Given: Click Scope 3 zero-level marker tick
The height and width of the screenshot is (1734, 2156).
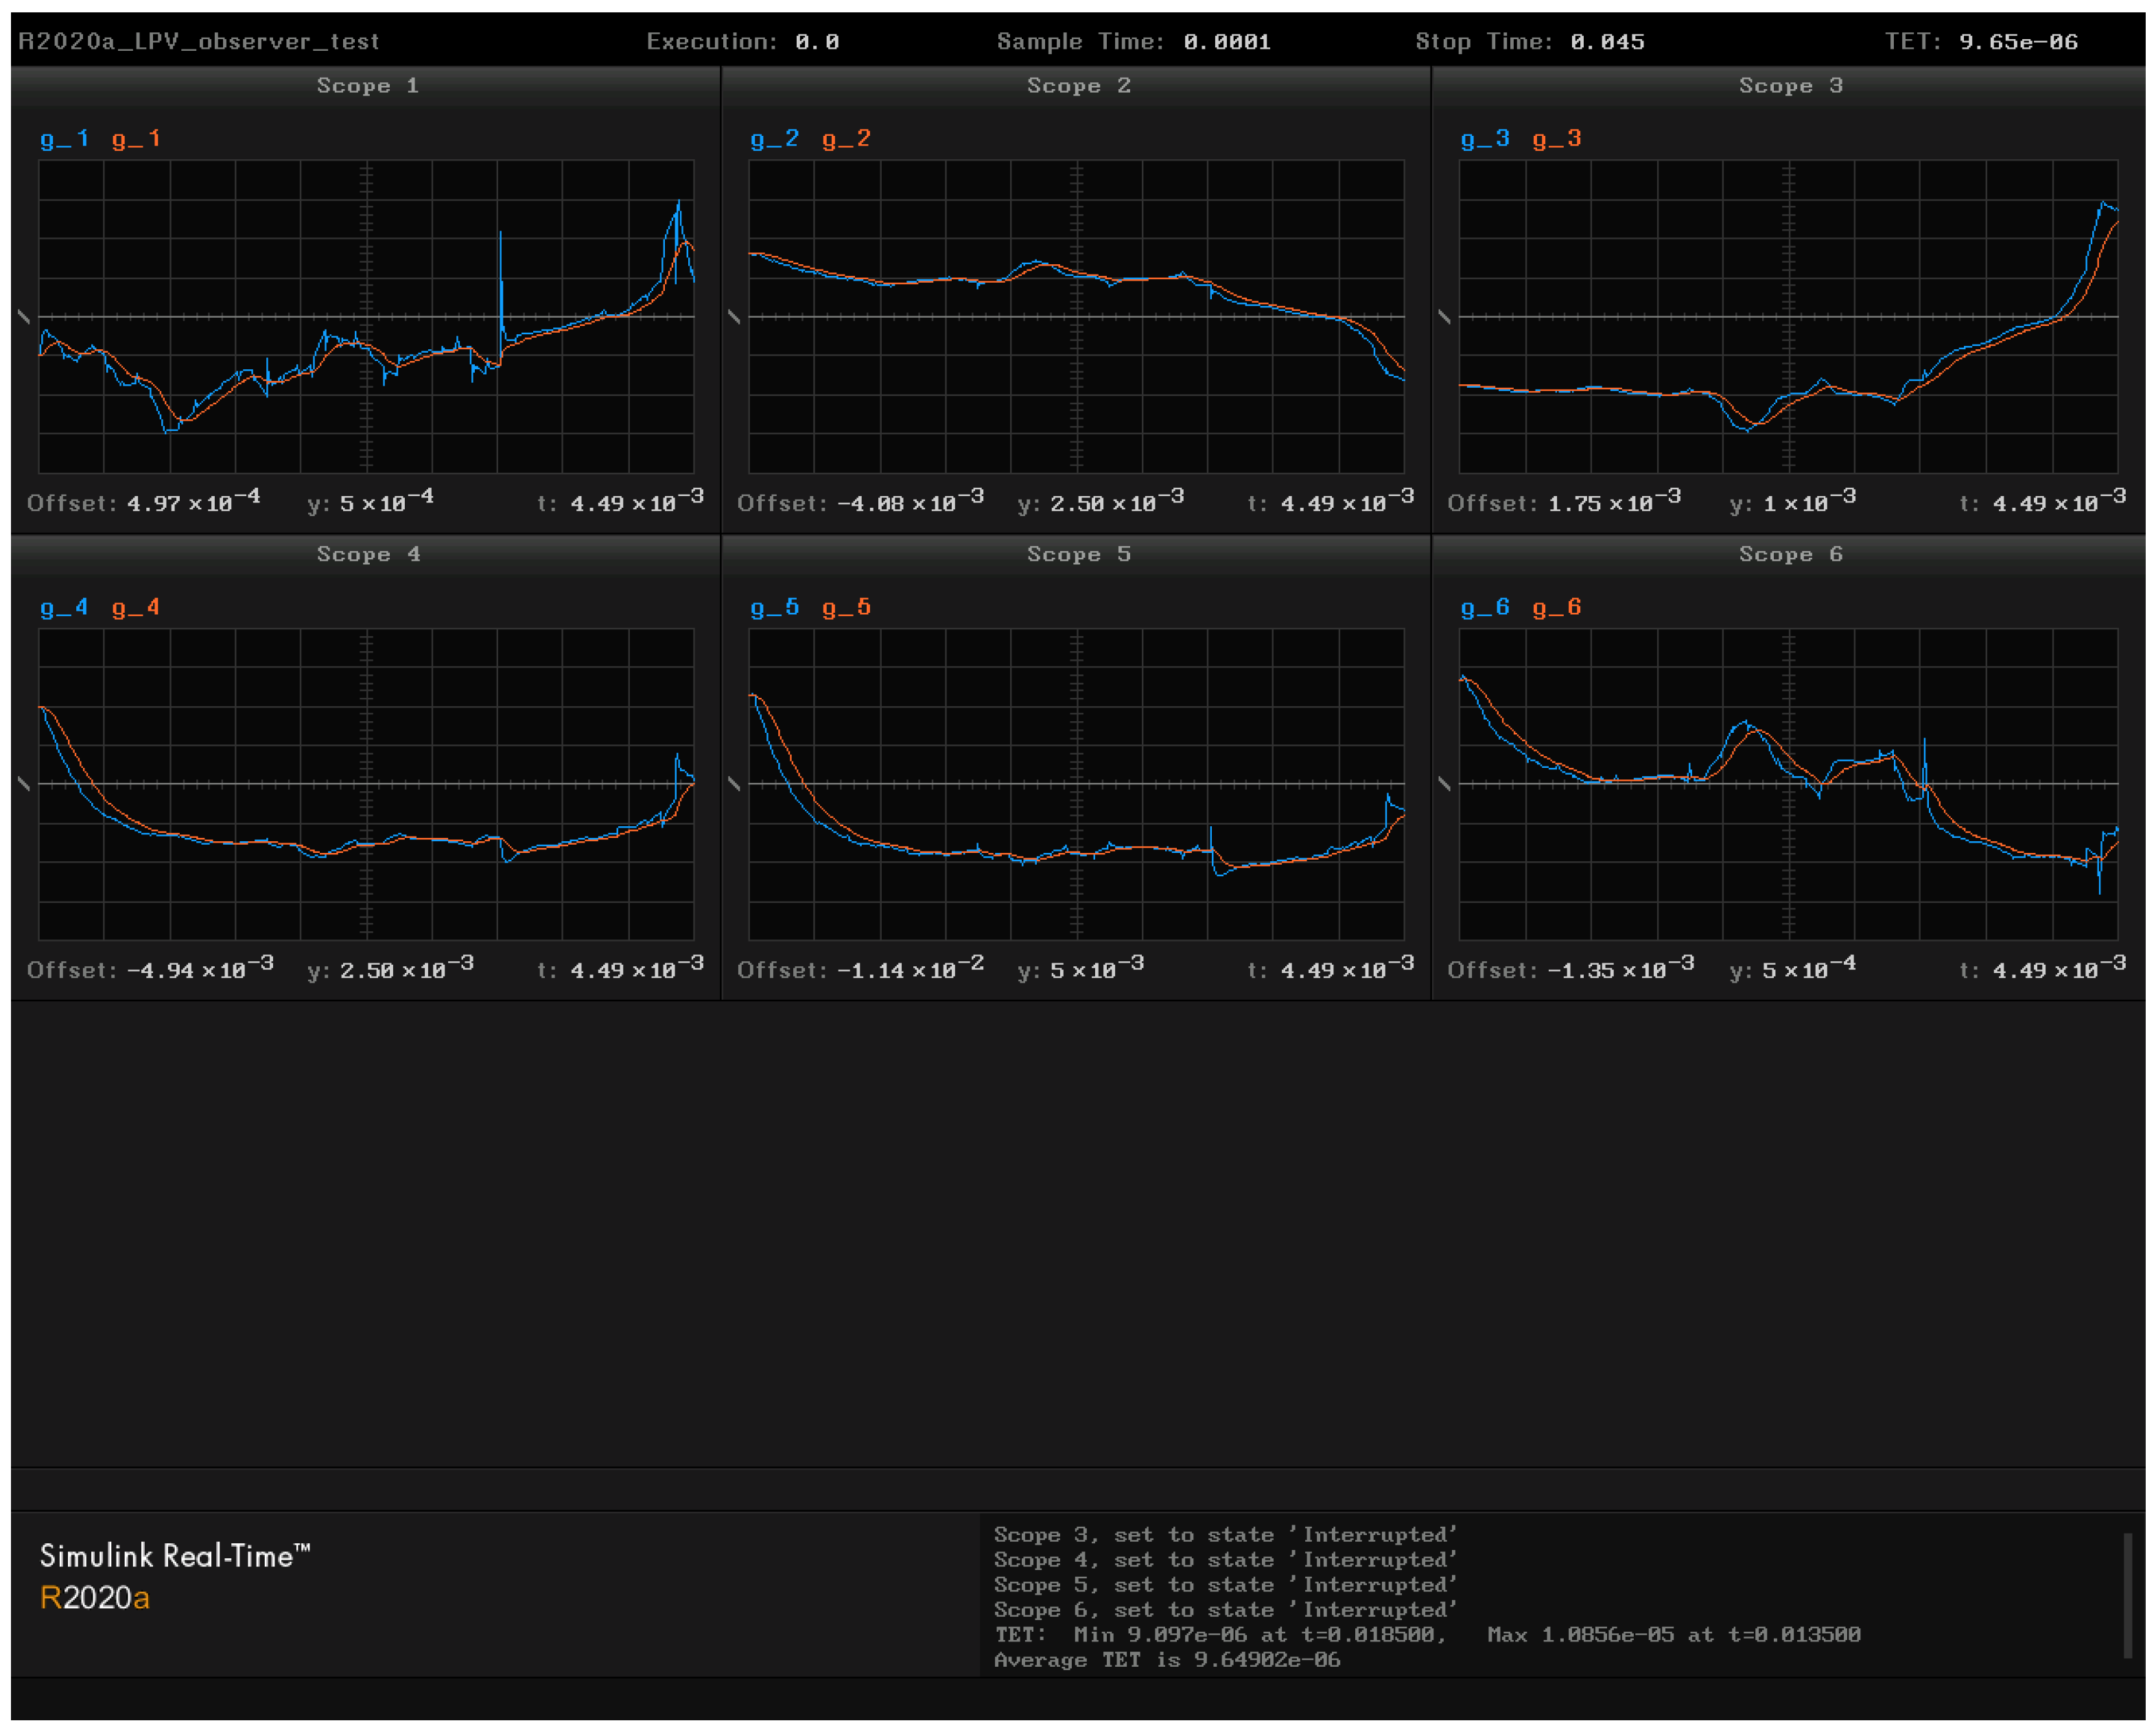Looking at the screenshot, I should click(1444, 317).
